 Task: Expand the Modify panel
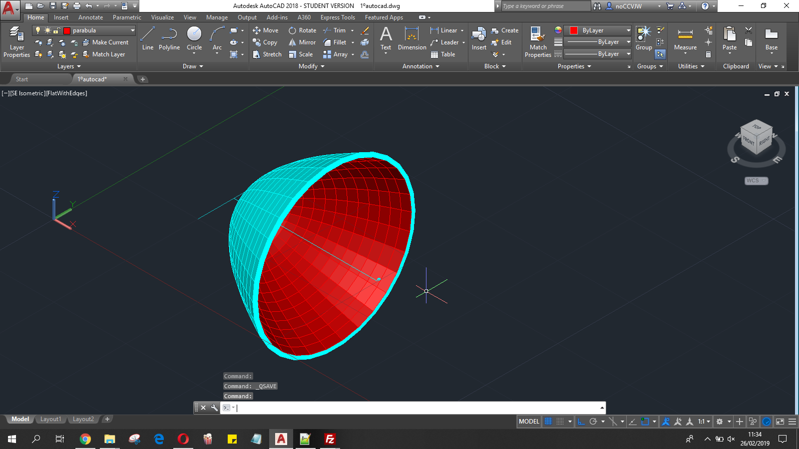click(x=312, y=66)
